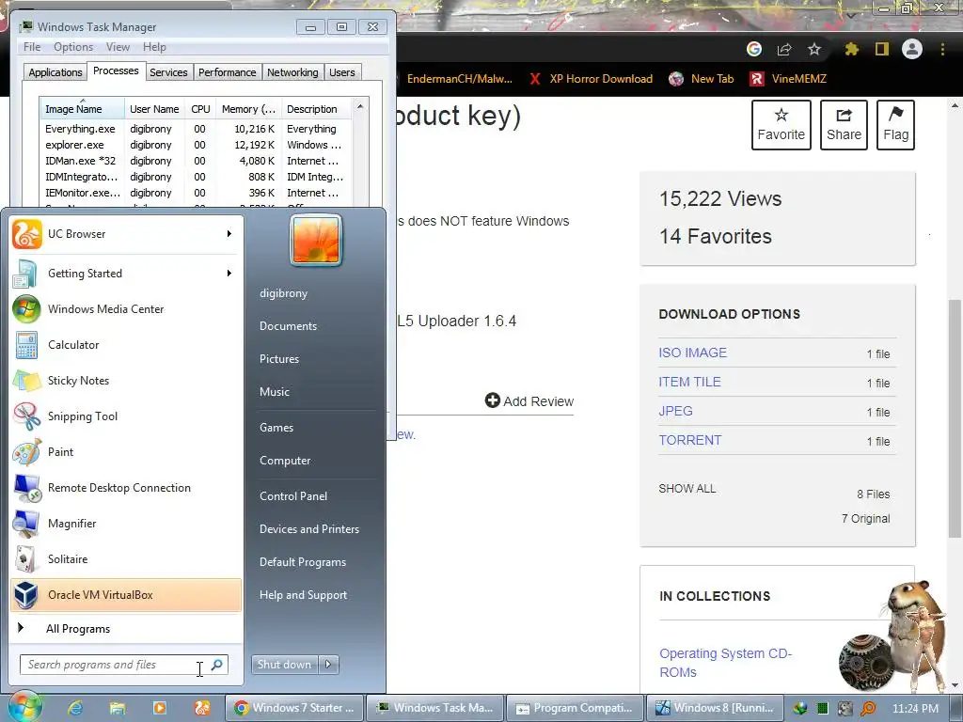
Task: Open Windows Media Center
Action: (x=126, y=308)
